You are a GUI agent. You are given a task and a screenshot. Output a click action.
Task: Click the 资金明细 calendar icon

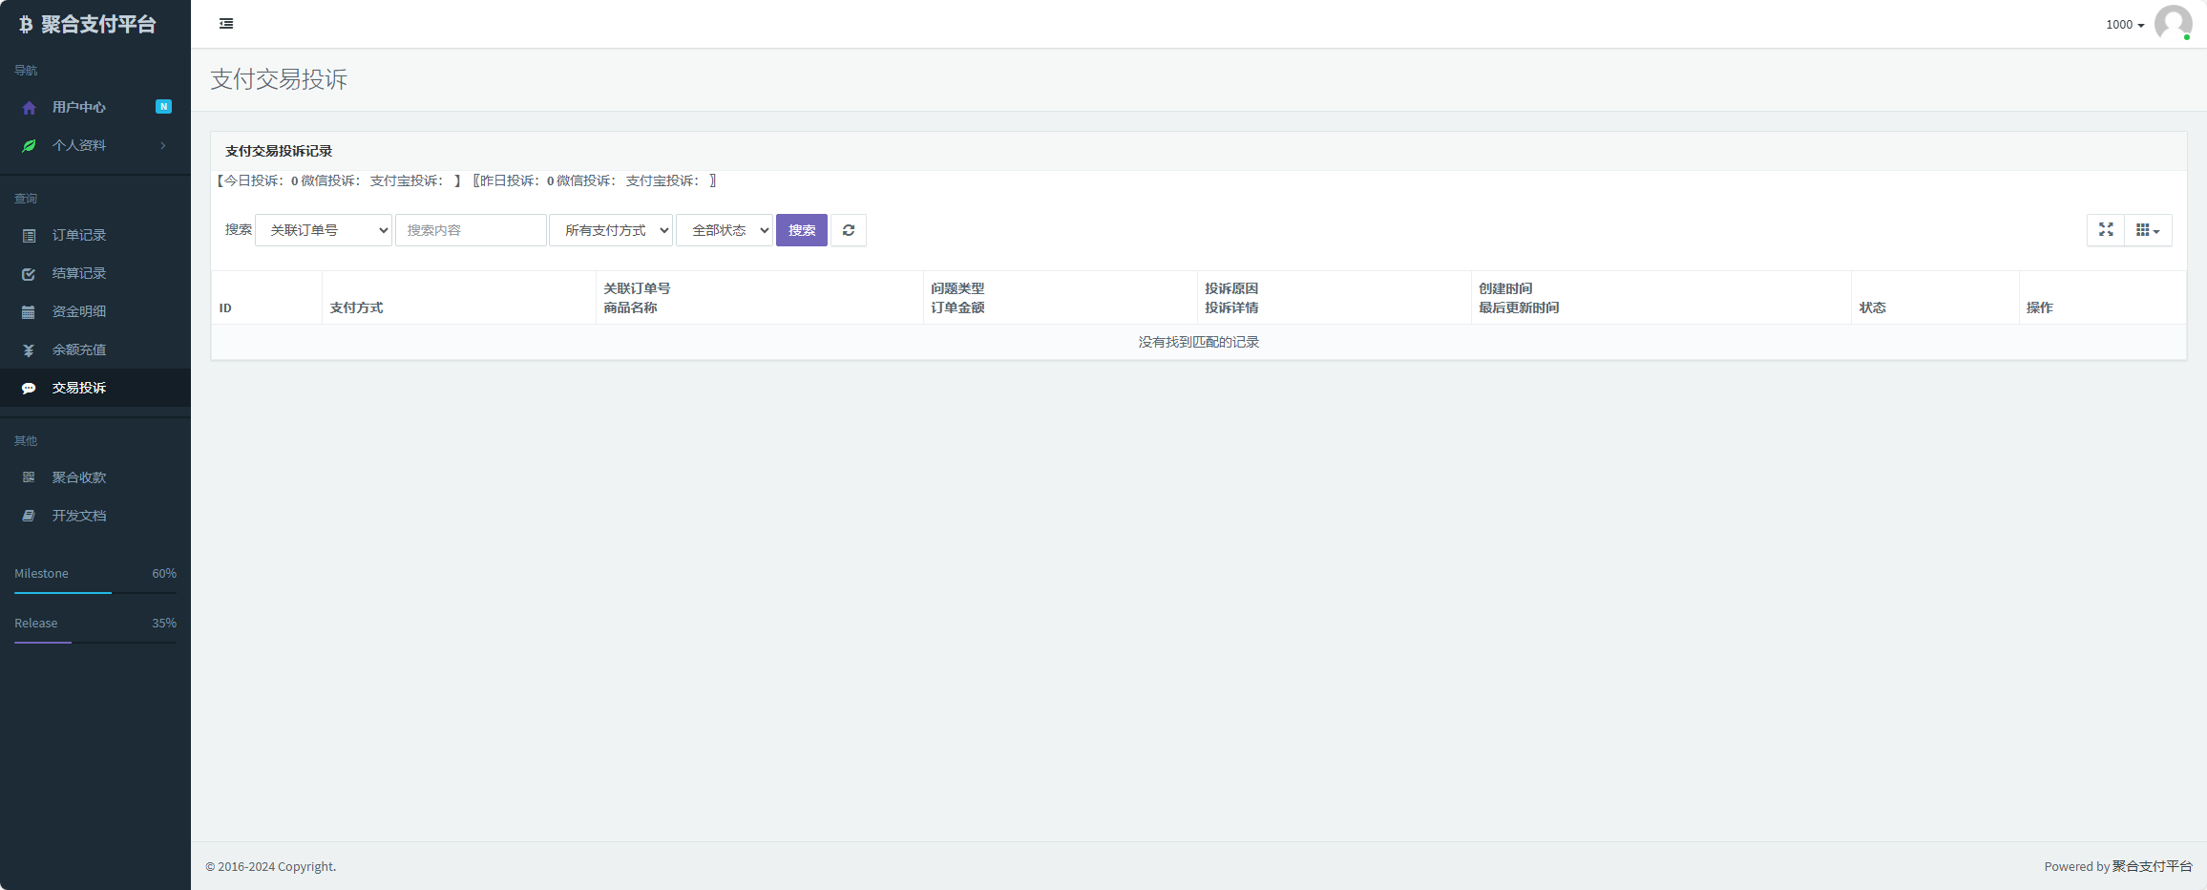[x=29, y=312]
